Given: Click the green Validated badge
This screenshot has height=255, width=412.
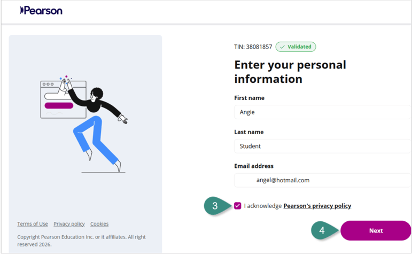Looking at the screenshot, I should pyautogui.click(x=296, y=47).
